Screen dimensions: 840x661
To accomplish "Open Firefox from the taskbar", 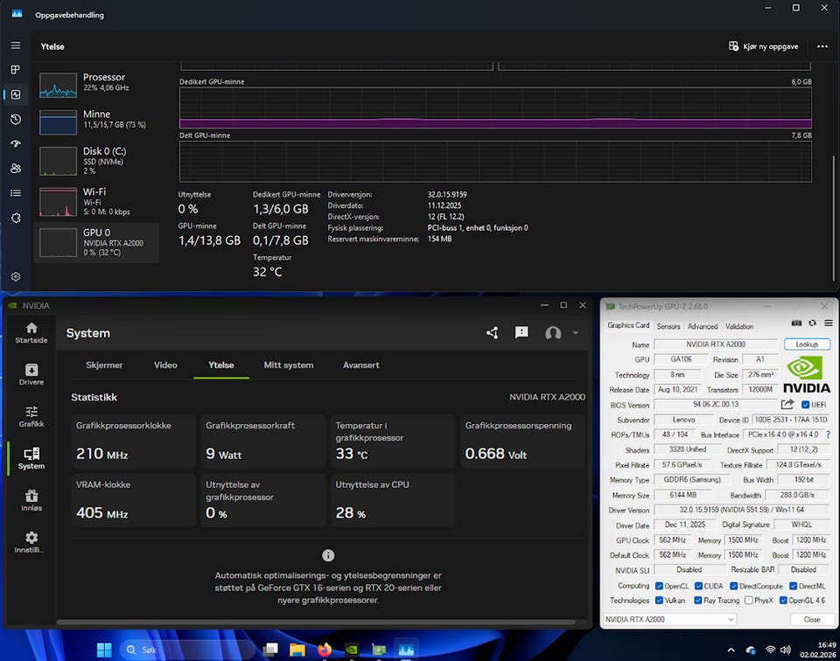I will click(325, 650).
